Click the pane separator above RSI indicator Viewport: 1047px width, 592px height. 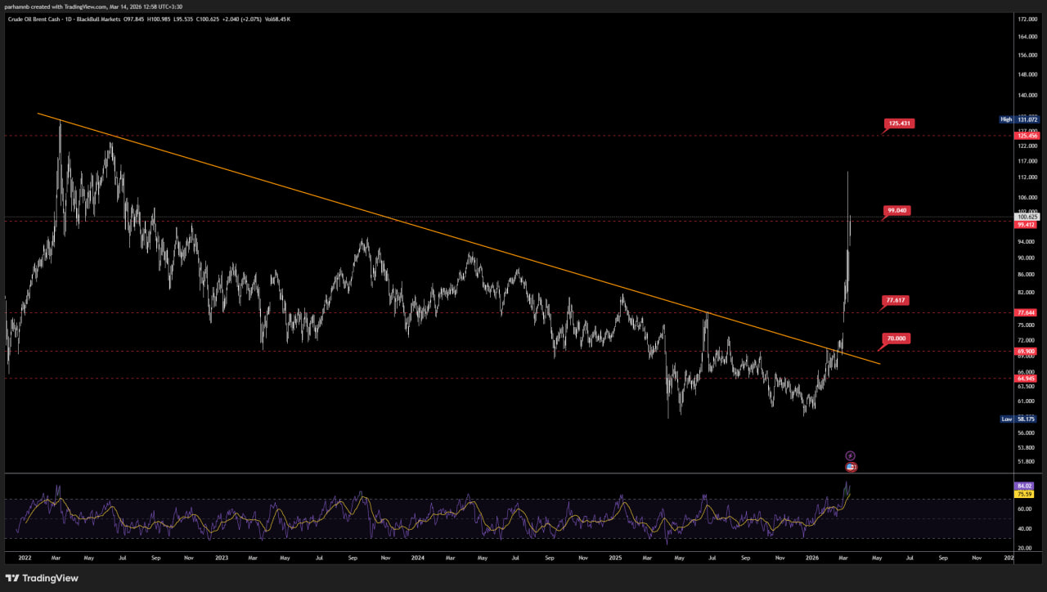(x=507, y=473)
